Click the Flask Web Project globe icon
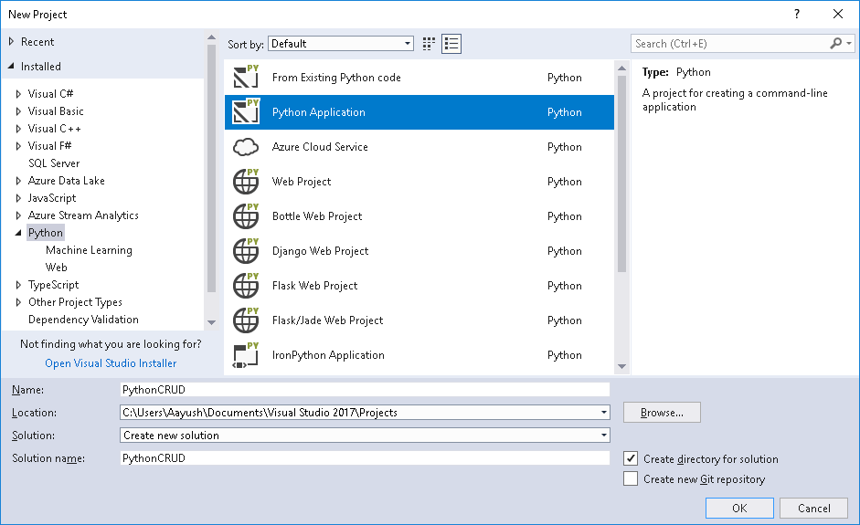 pos(246,286)
